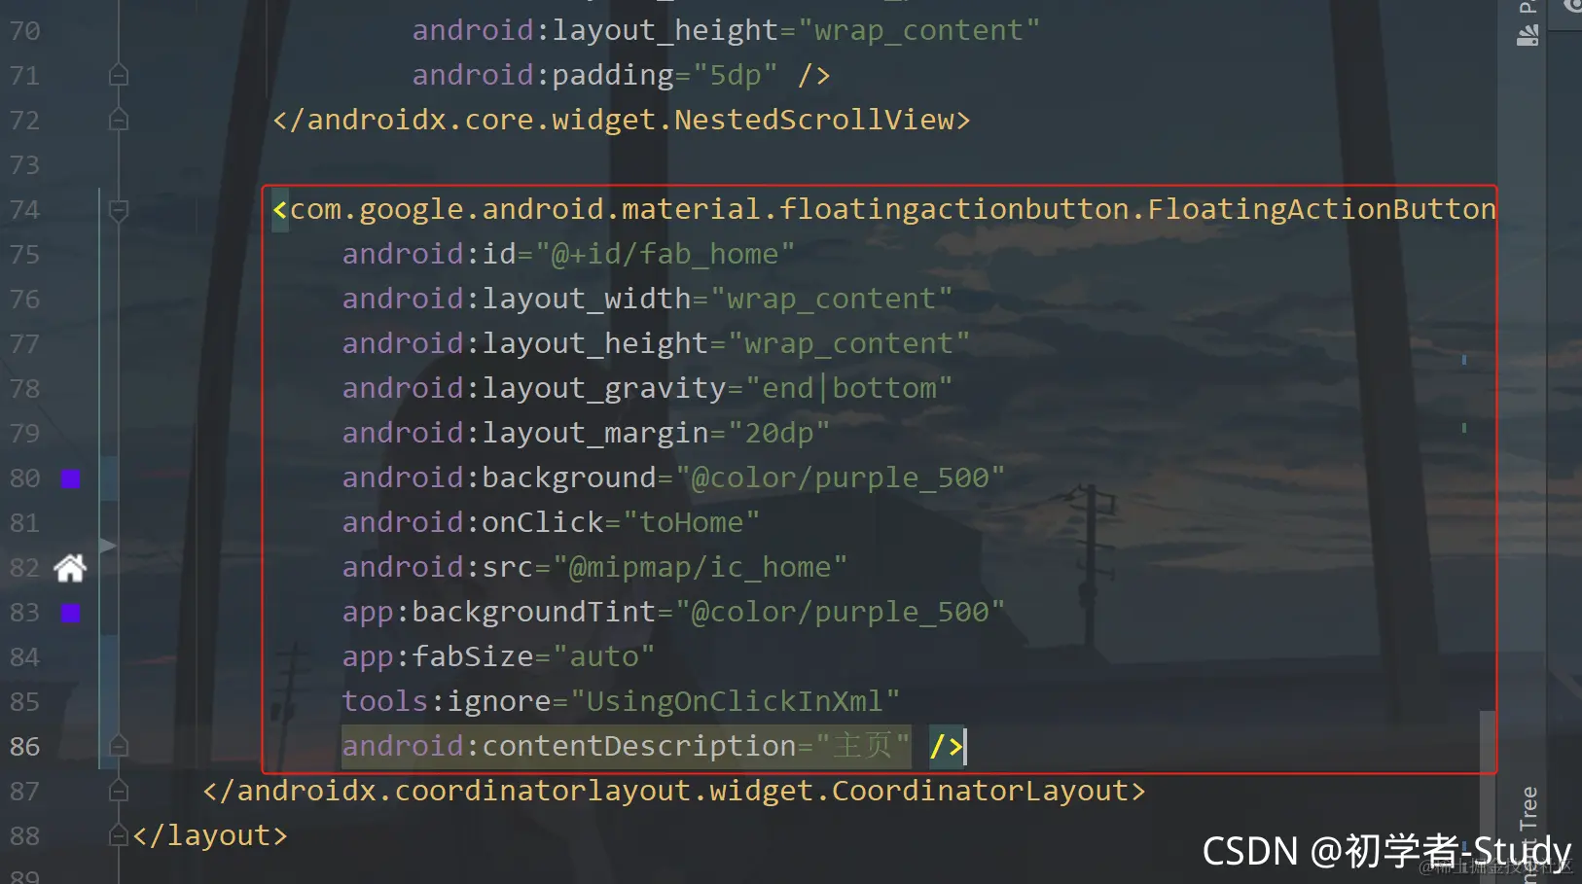Open the purple color swatch on line 83
1582x884 pixels.
(x=71, y=613)
